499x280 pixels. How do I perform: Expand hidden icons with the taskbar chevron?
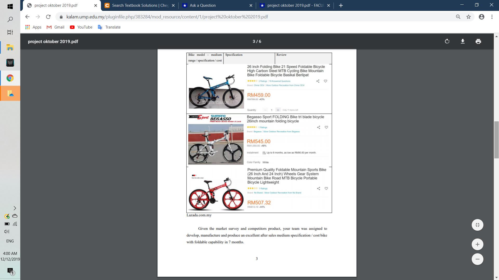click(x=15, y=208)
